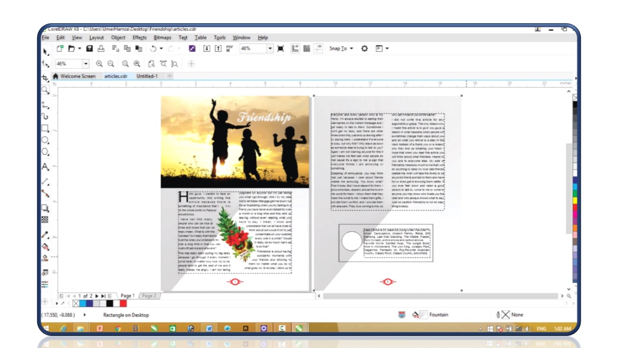Select the Polygon tool

point(45,152)
